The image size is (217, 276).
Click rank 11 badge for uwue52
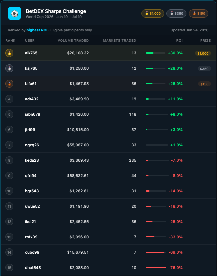click(9, 206)
